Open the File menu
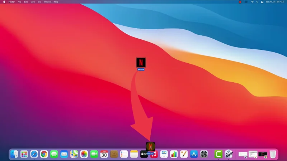Image resolution: width=287 pixels, height=161 pixels. click(x=19, y=2)
